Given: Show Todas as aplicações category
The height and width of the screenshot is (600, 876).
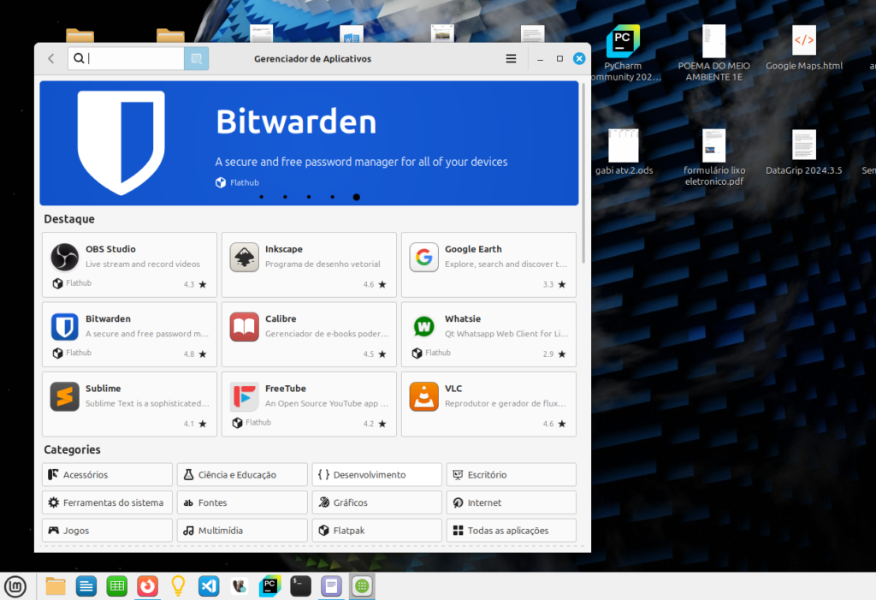Looking at the screenshot, I should coord(511,531).
